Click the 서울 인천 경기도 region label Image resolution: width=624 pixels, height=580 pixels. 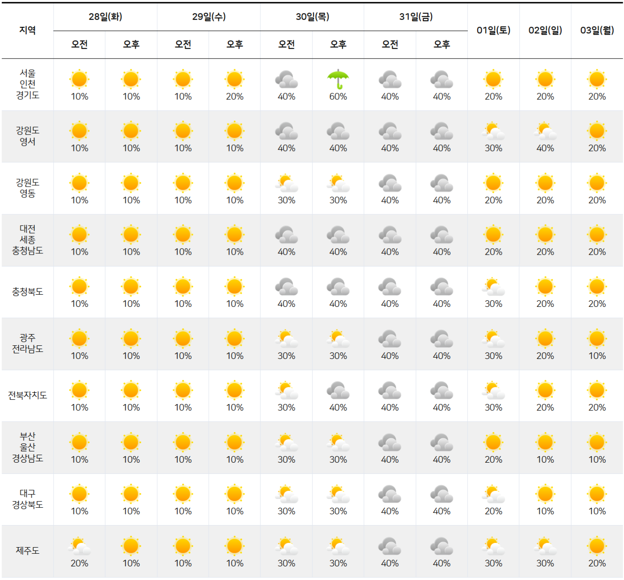point(28,84)
